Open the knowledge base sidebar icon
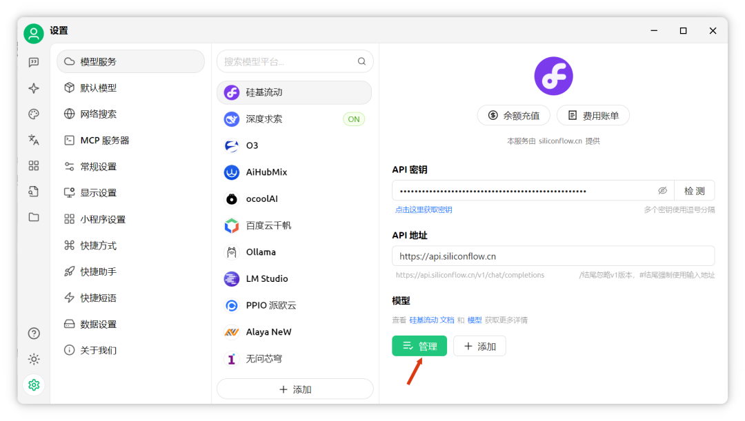This screenshot has width=745, height=421. point(34,192)
